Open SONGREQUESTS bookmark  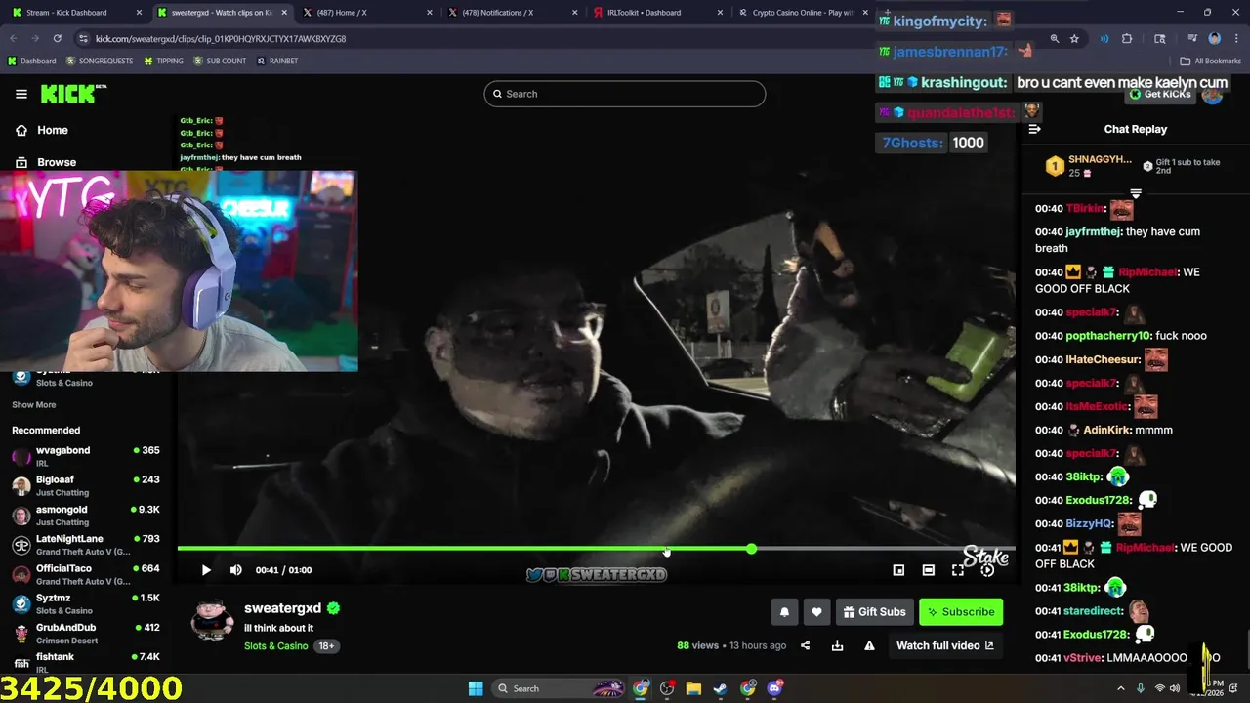[99, 61]
